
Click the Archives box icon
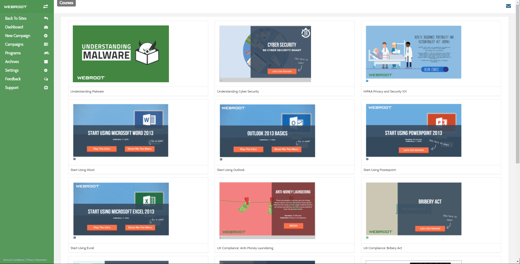pos(46,62)
